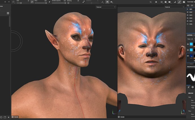The height and width of the screenshot is (120, 195).
Task: Switch to the alpha circle properties tab
Action: coord(192,87)
